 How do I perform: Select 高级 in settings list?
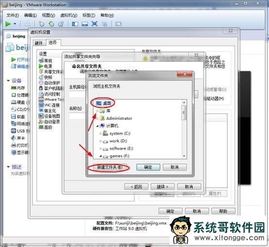coord(46,127)
